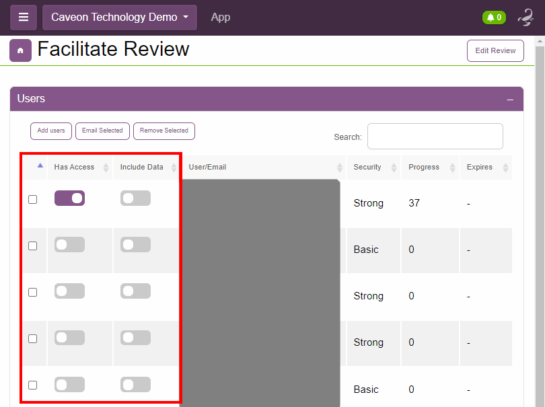Click the Progress value 37
This screenshot has height=407, width=545.
pyautogui.click(x=414, y=203)
